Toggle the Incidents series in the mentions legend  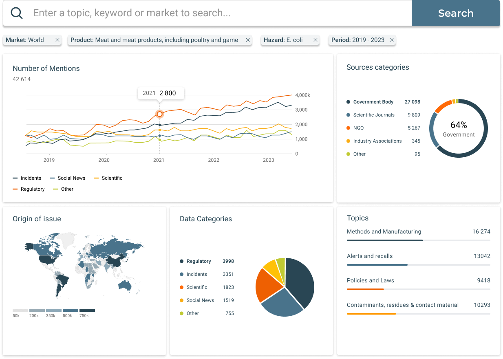(27, 178)
